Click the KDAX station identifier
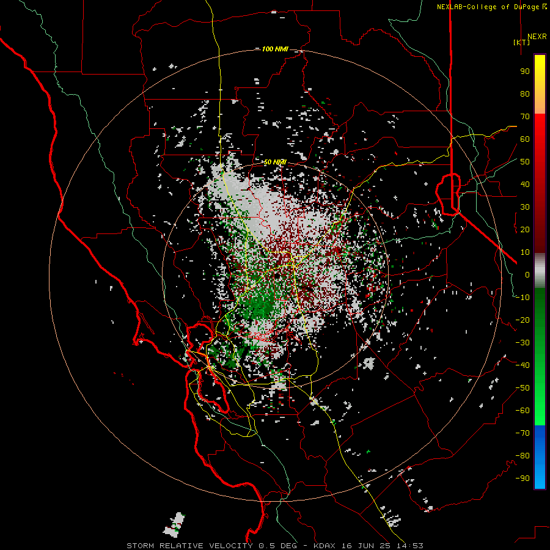550x550 pixels. 325,546
